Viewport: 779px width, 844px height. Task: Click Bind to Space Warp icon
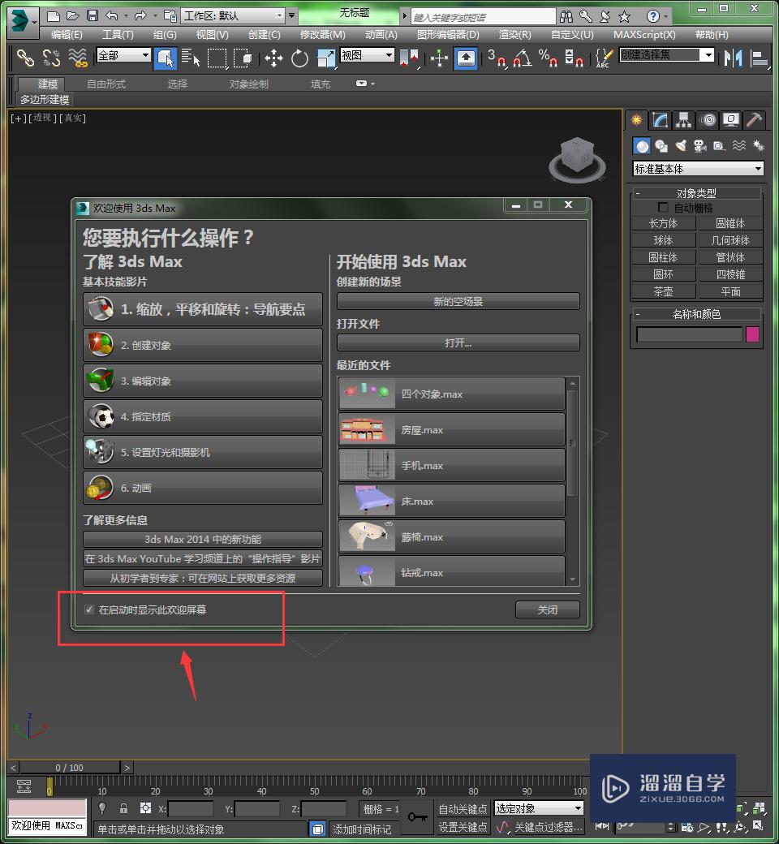(x=78, y=58)
